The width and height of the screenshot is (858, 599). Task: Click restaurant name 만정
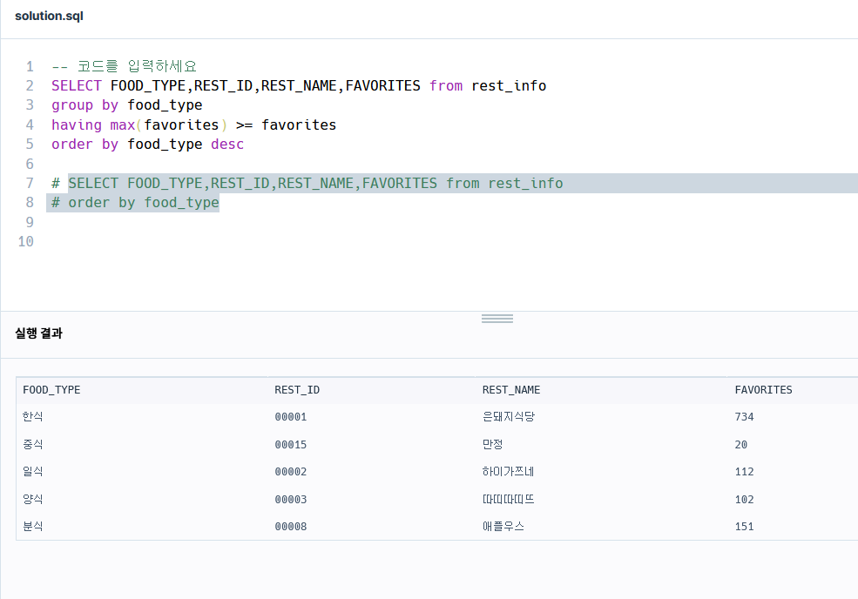[492, 445]
